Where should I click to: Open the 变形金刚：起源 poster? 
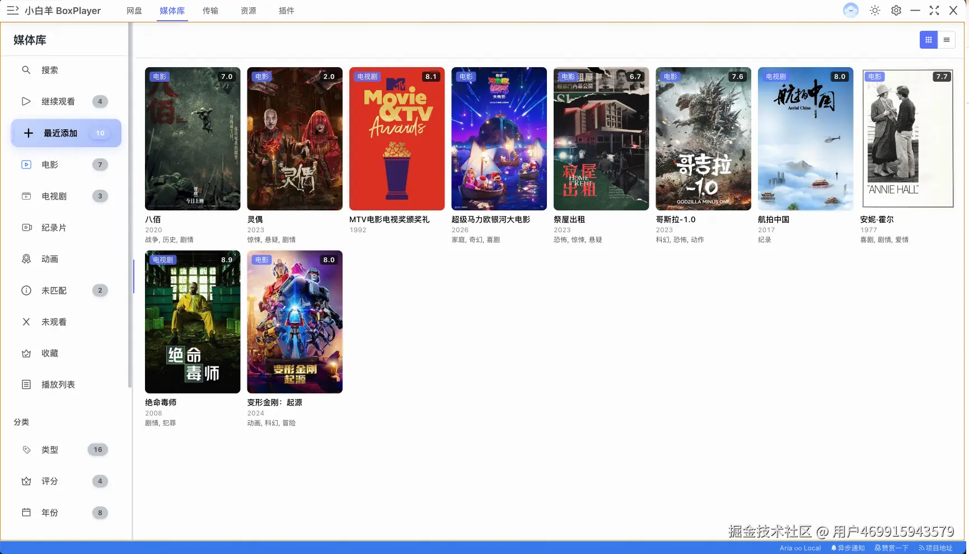point(295,322)
